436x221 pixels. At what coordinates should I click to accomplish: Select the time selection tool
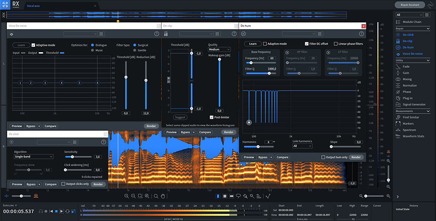[x=218, y=196]
